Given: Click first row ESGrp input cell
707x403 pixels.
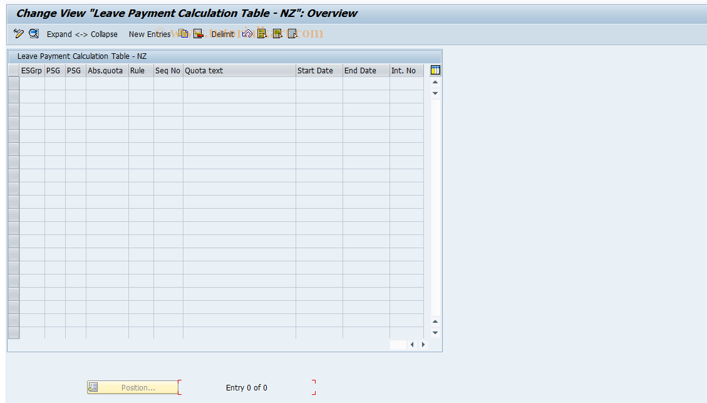Looking at the screenshot, I should coord(32,83).
